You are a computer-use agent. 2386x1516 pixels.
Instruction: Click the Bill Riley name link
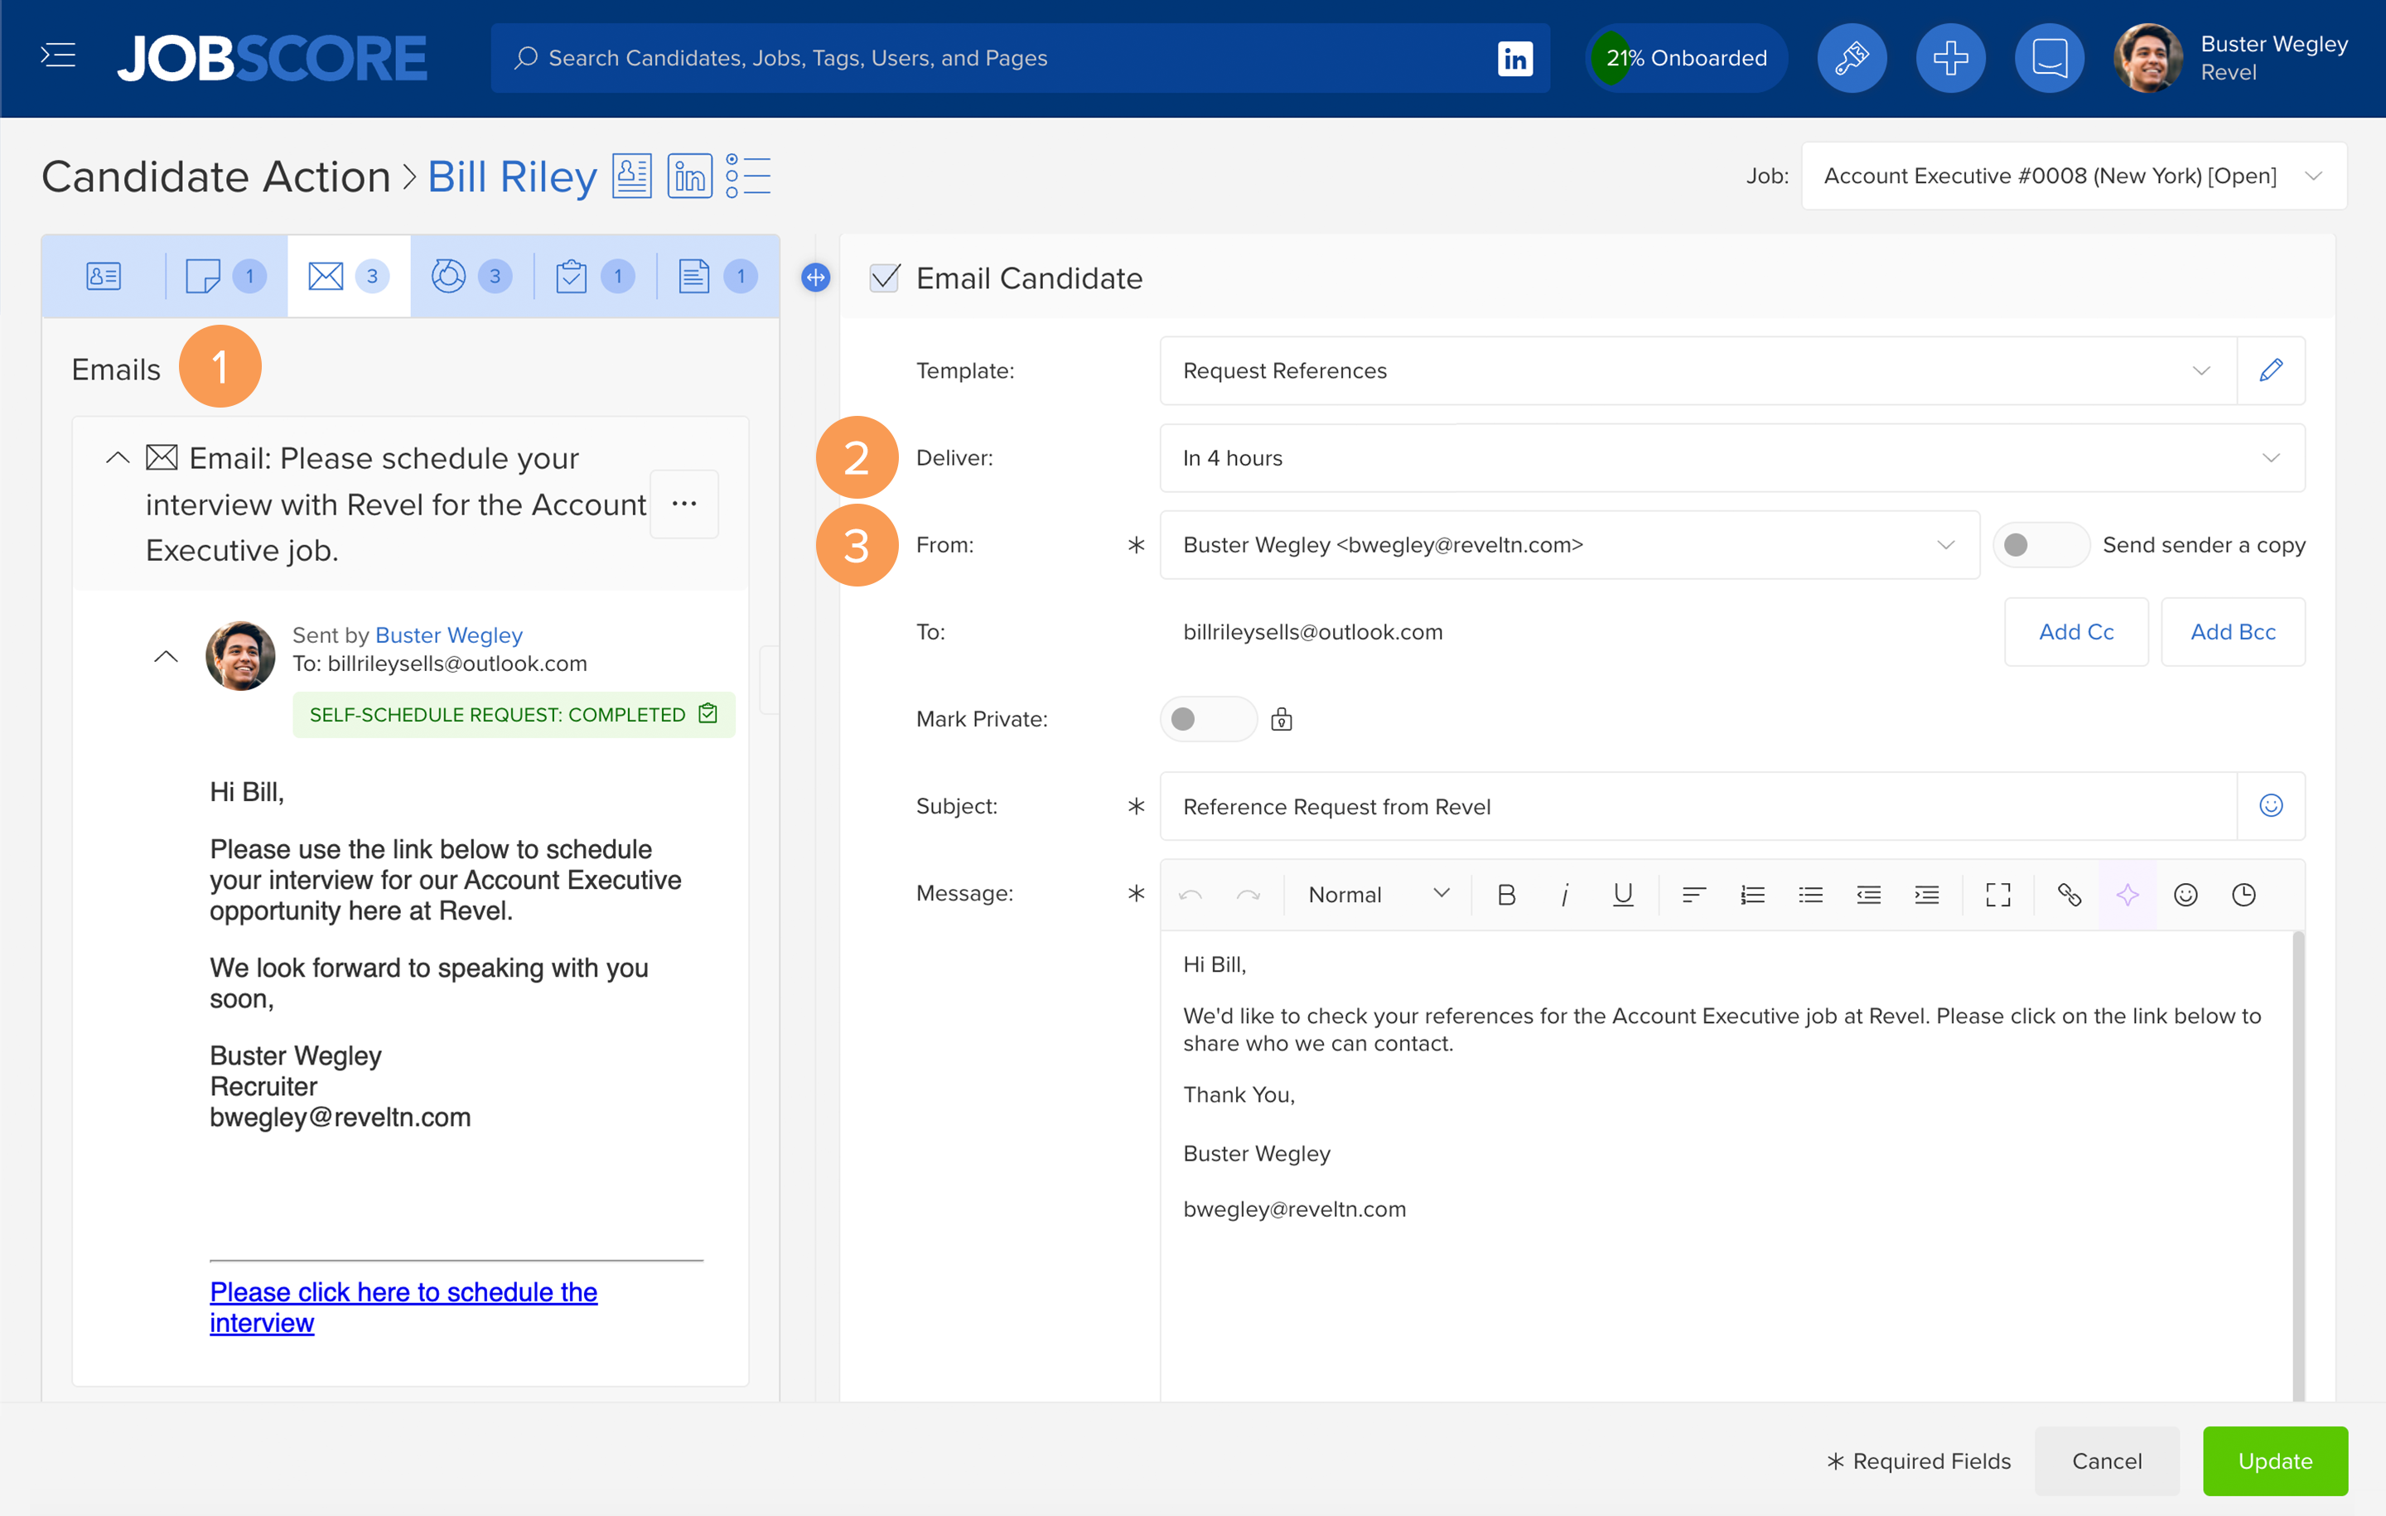[512, 176]
